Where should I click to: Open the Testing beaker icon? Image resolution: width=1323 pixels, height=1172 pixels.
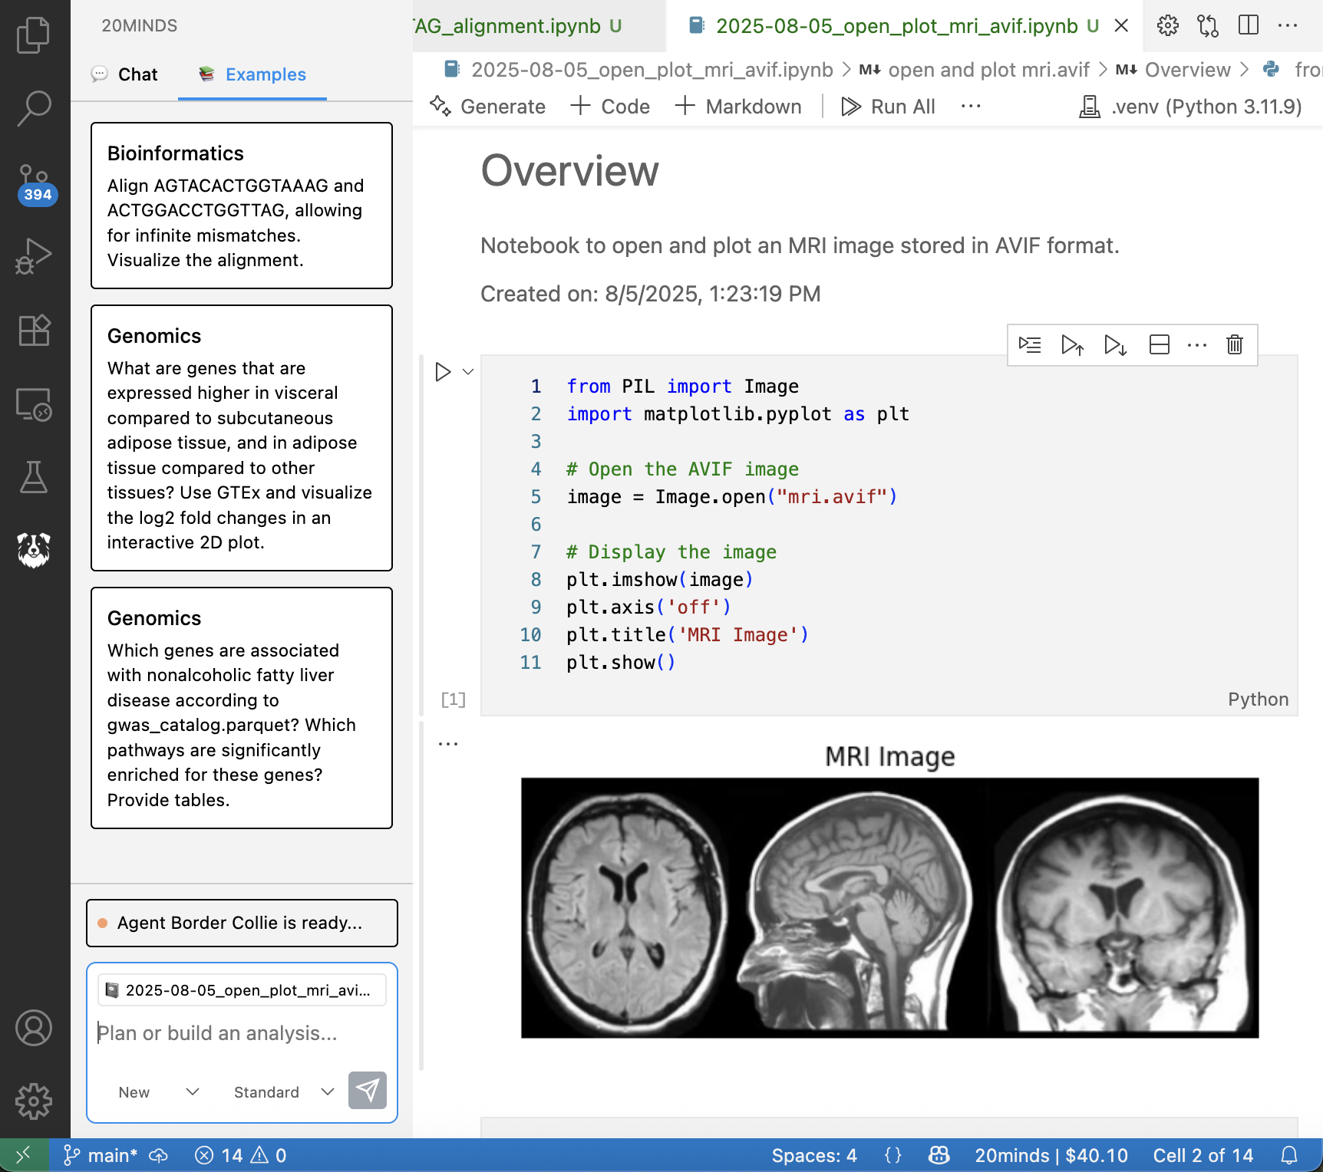point(34,477)
